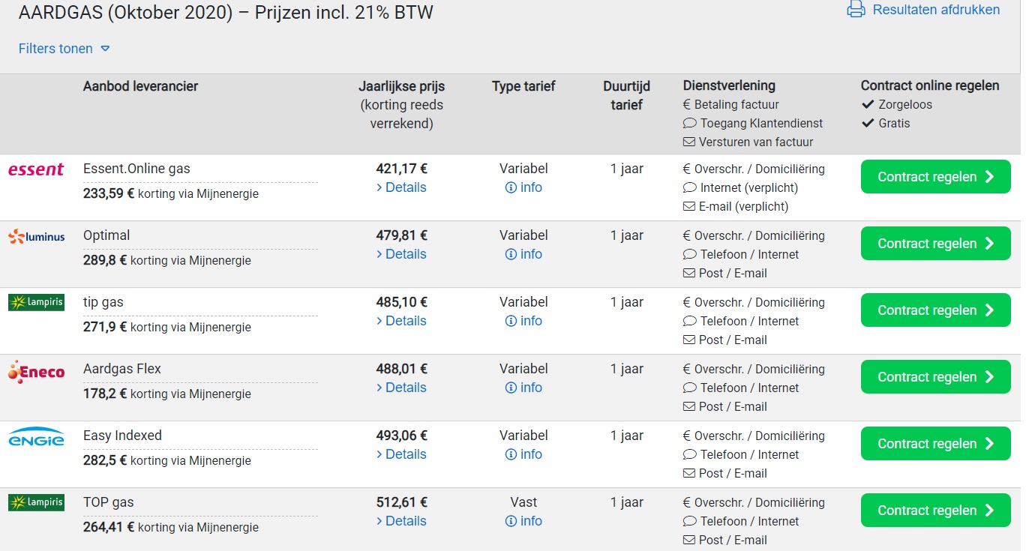The height and width of the screenshot is (551, 1029).
Task: Start contract for Lampiris TOP gas
Action: tap(935, 511)
